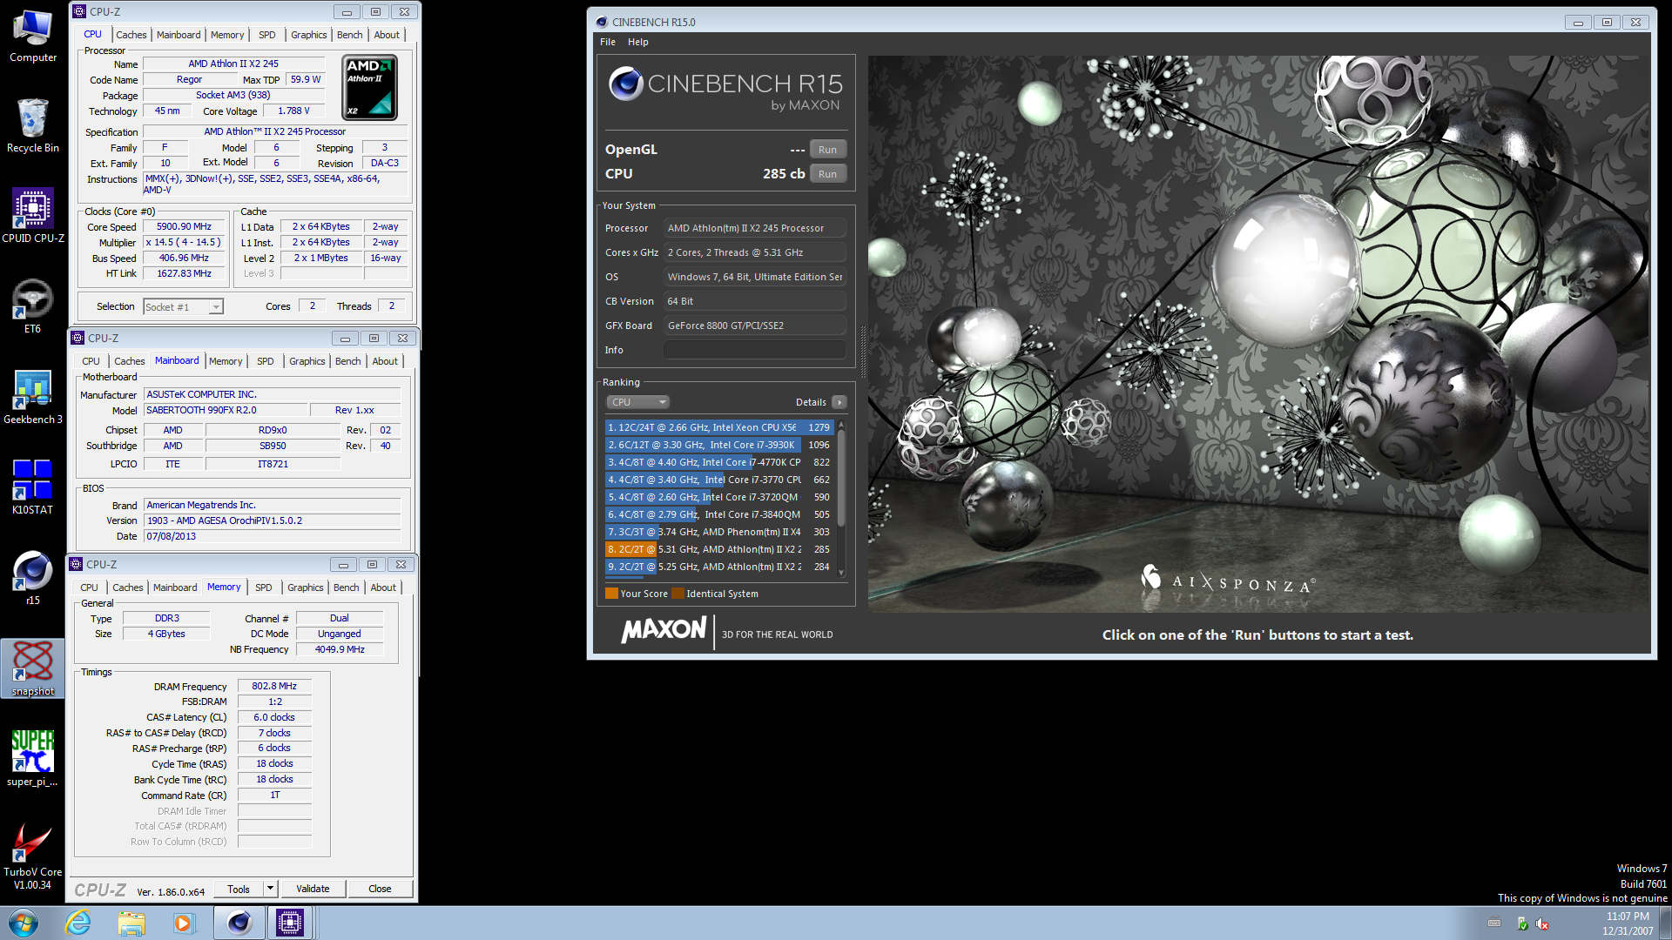
Task: Click the rendered spheres scene preview
Action: (1257, 333)
